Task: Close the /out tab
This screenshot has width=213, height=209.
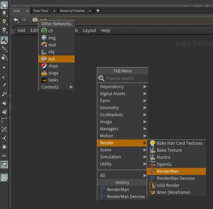Action: [x=27, y=11]
